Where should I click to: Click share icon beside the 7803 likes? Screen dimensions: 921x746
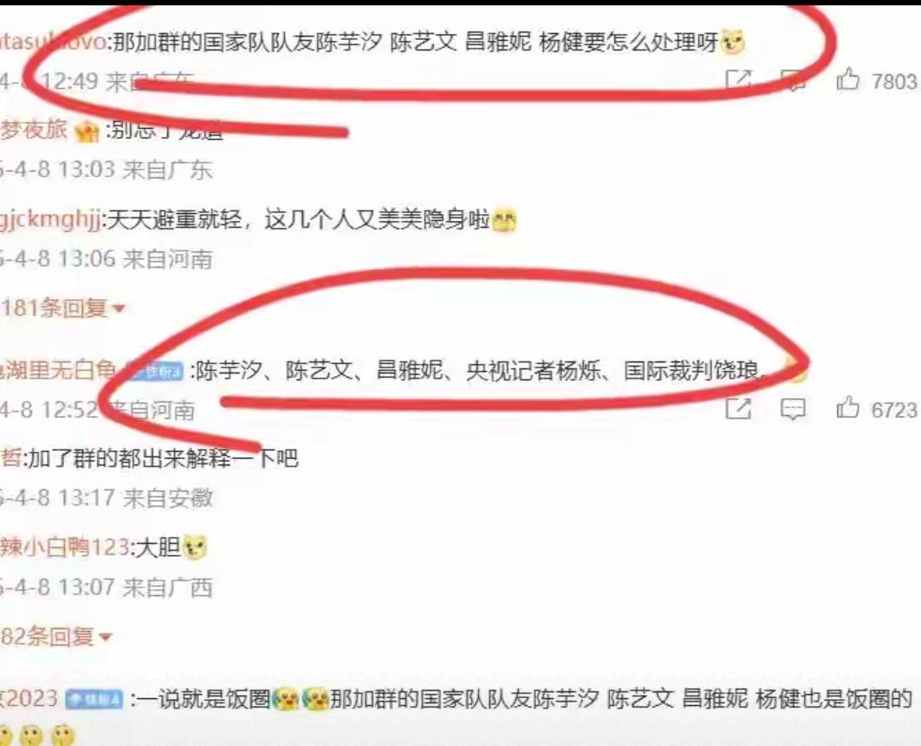tap(738, 80)
